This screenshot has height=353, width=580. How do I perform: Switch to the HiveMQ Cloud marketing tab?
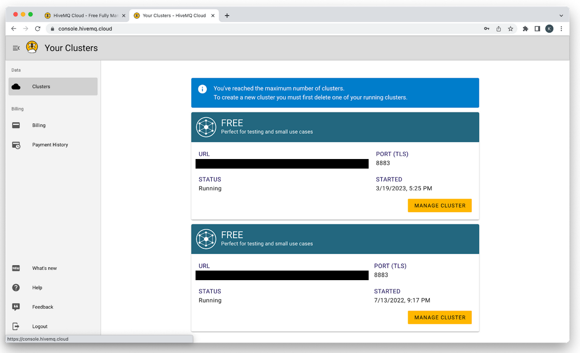coord(83,15)
